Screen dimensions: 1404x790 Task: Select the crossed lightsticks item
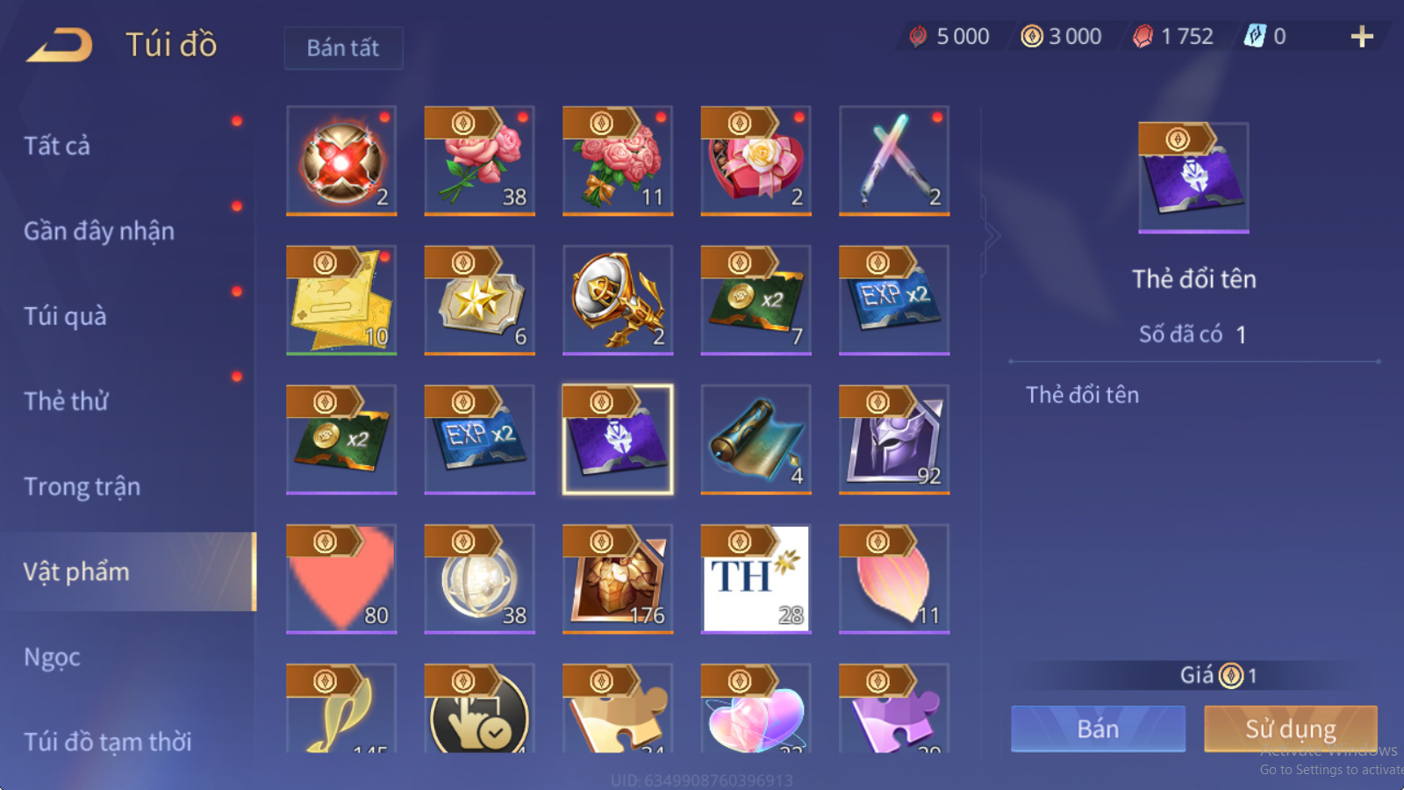[x=894, y=160]
